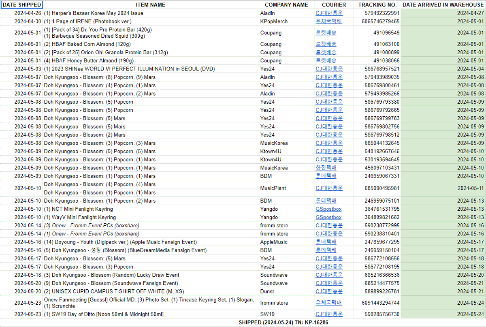The width and height of the screenshot is (486, 327).
Task: Select the shipped date 2024-05-03
Action: 21,69
